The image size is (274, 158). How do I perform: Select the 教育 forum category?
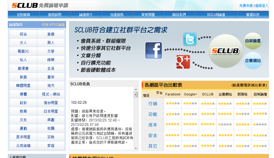point(23,111)
